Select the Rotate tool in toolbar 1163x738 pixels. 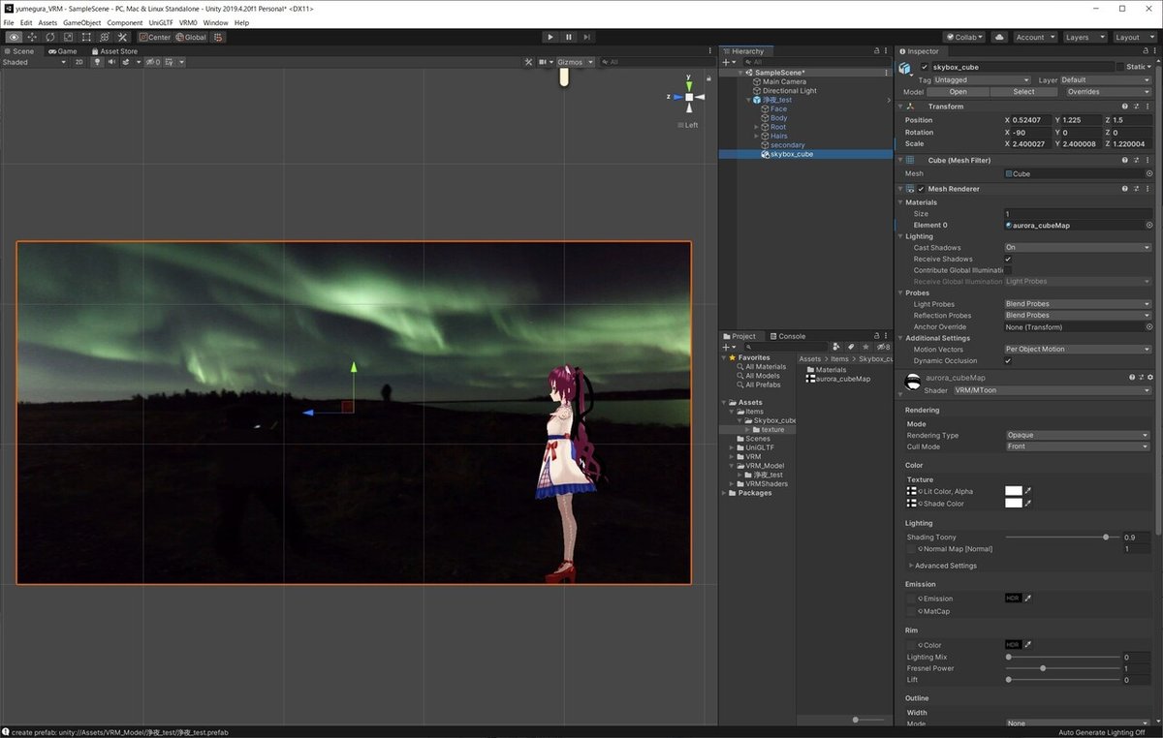click(50, 37)
